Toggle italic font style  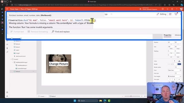pyautogui.click(x=170, y=79)
